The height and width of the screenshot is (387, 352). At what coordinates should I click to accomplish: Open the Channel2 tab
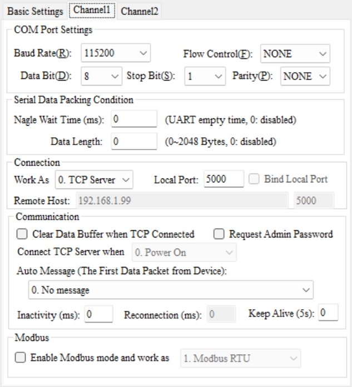[138, 11]
